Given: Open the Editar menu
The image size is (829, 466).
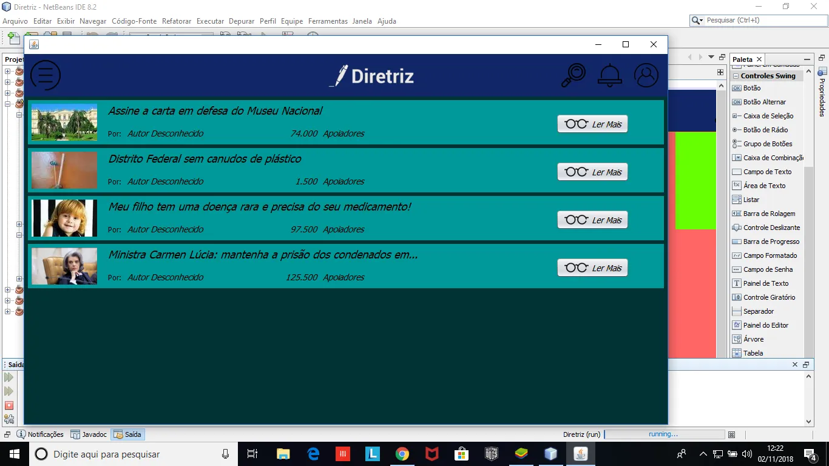Looking at the screenshot, I should [42, 21].
